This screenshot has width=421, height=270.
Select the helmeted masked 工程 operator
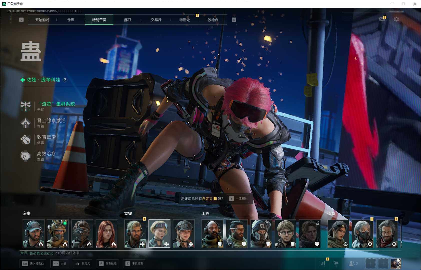[261, 234]
